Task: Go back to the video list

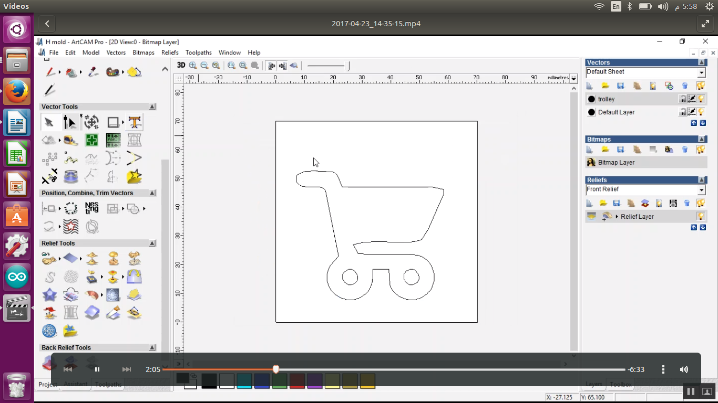Action: click(x=47, y=24)
